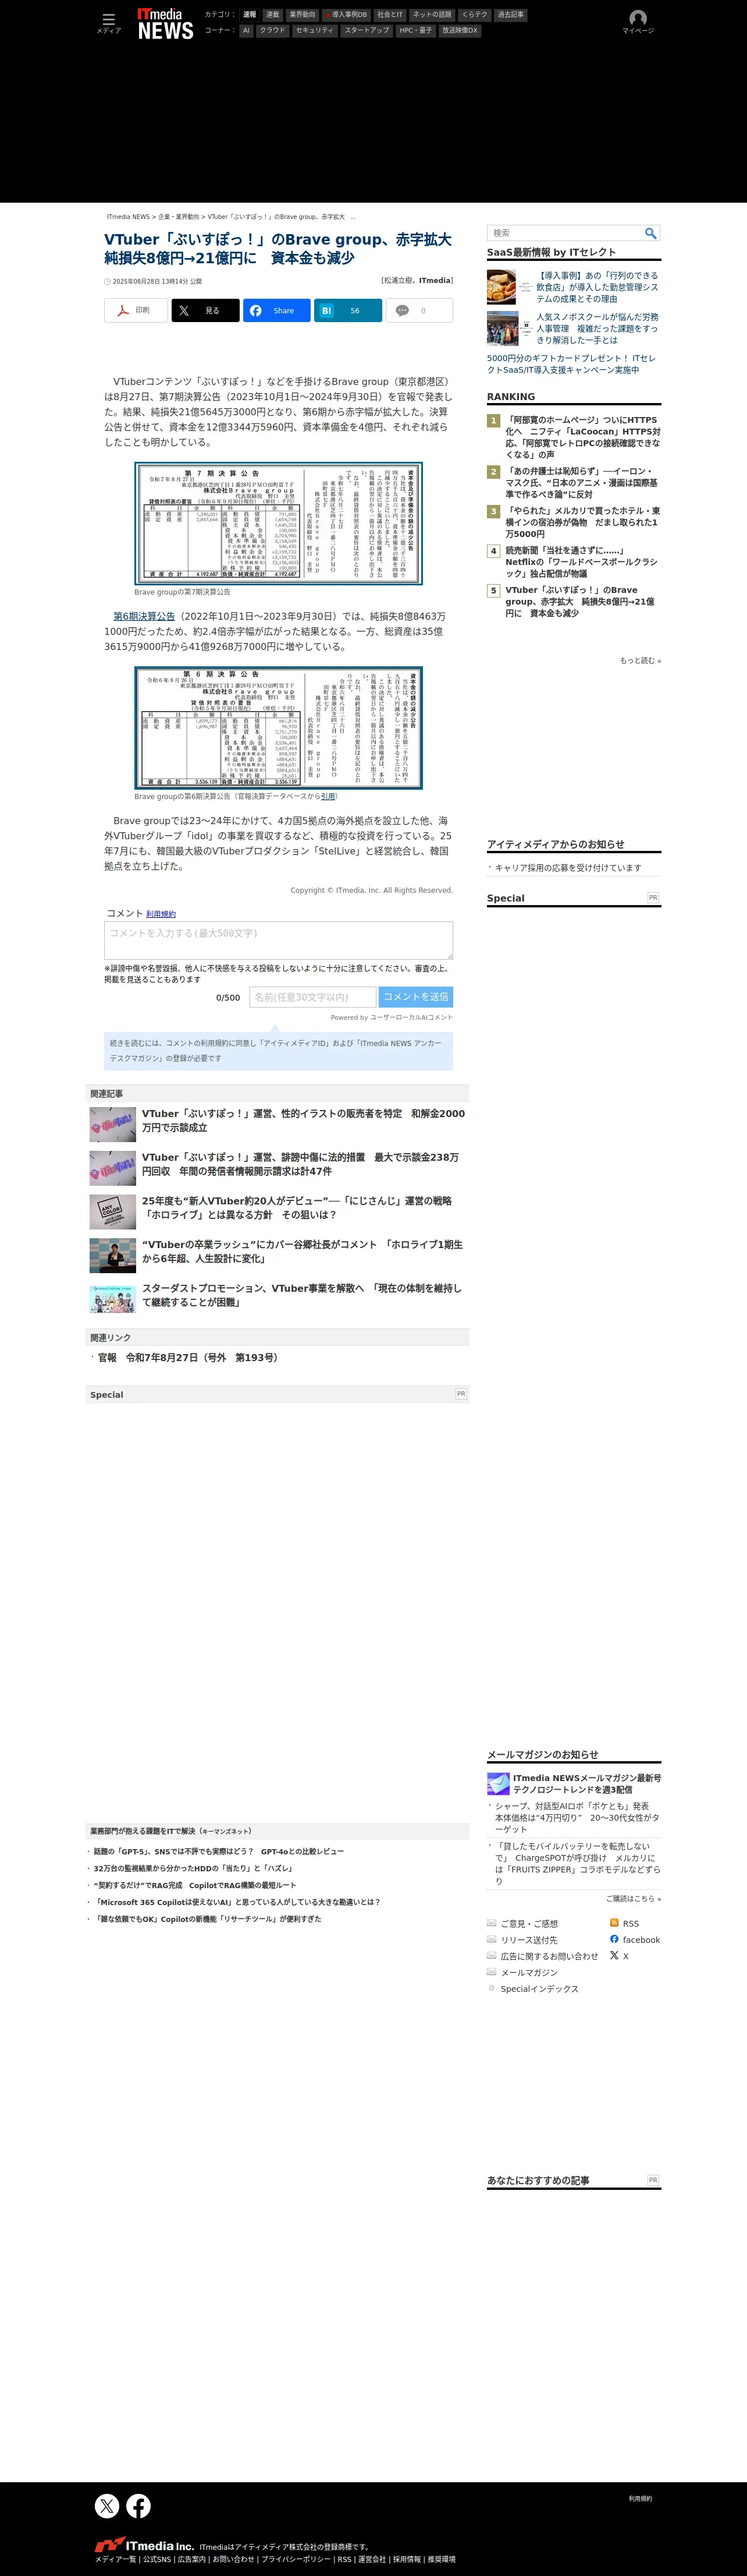The height and width of the screenshot is (2576, 747).
Task: Open the sidebar facebook link
Action: pos(641,1940)
